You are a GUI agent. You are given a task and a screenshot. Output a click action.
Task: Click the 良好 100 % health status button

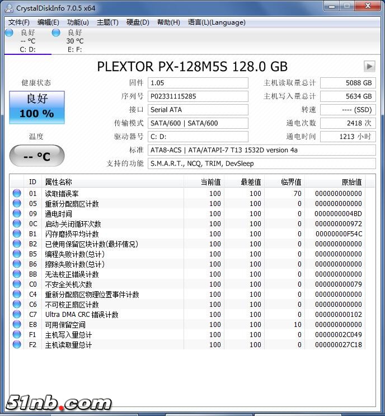coord(37,107)
